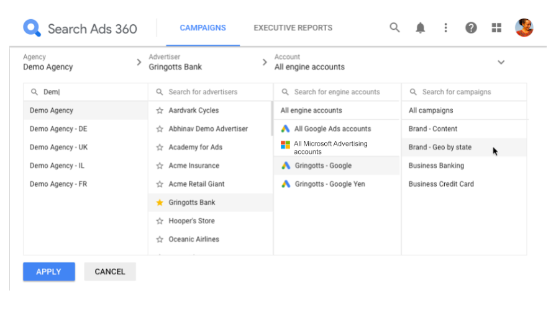Click the chevron after Gringotts Bank breadcrumb
Viewport: 556px width, 312px height.
pos(265,62)
